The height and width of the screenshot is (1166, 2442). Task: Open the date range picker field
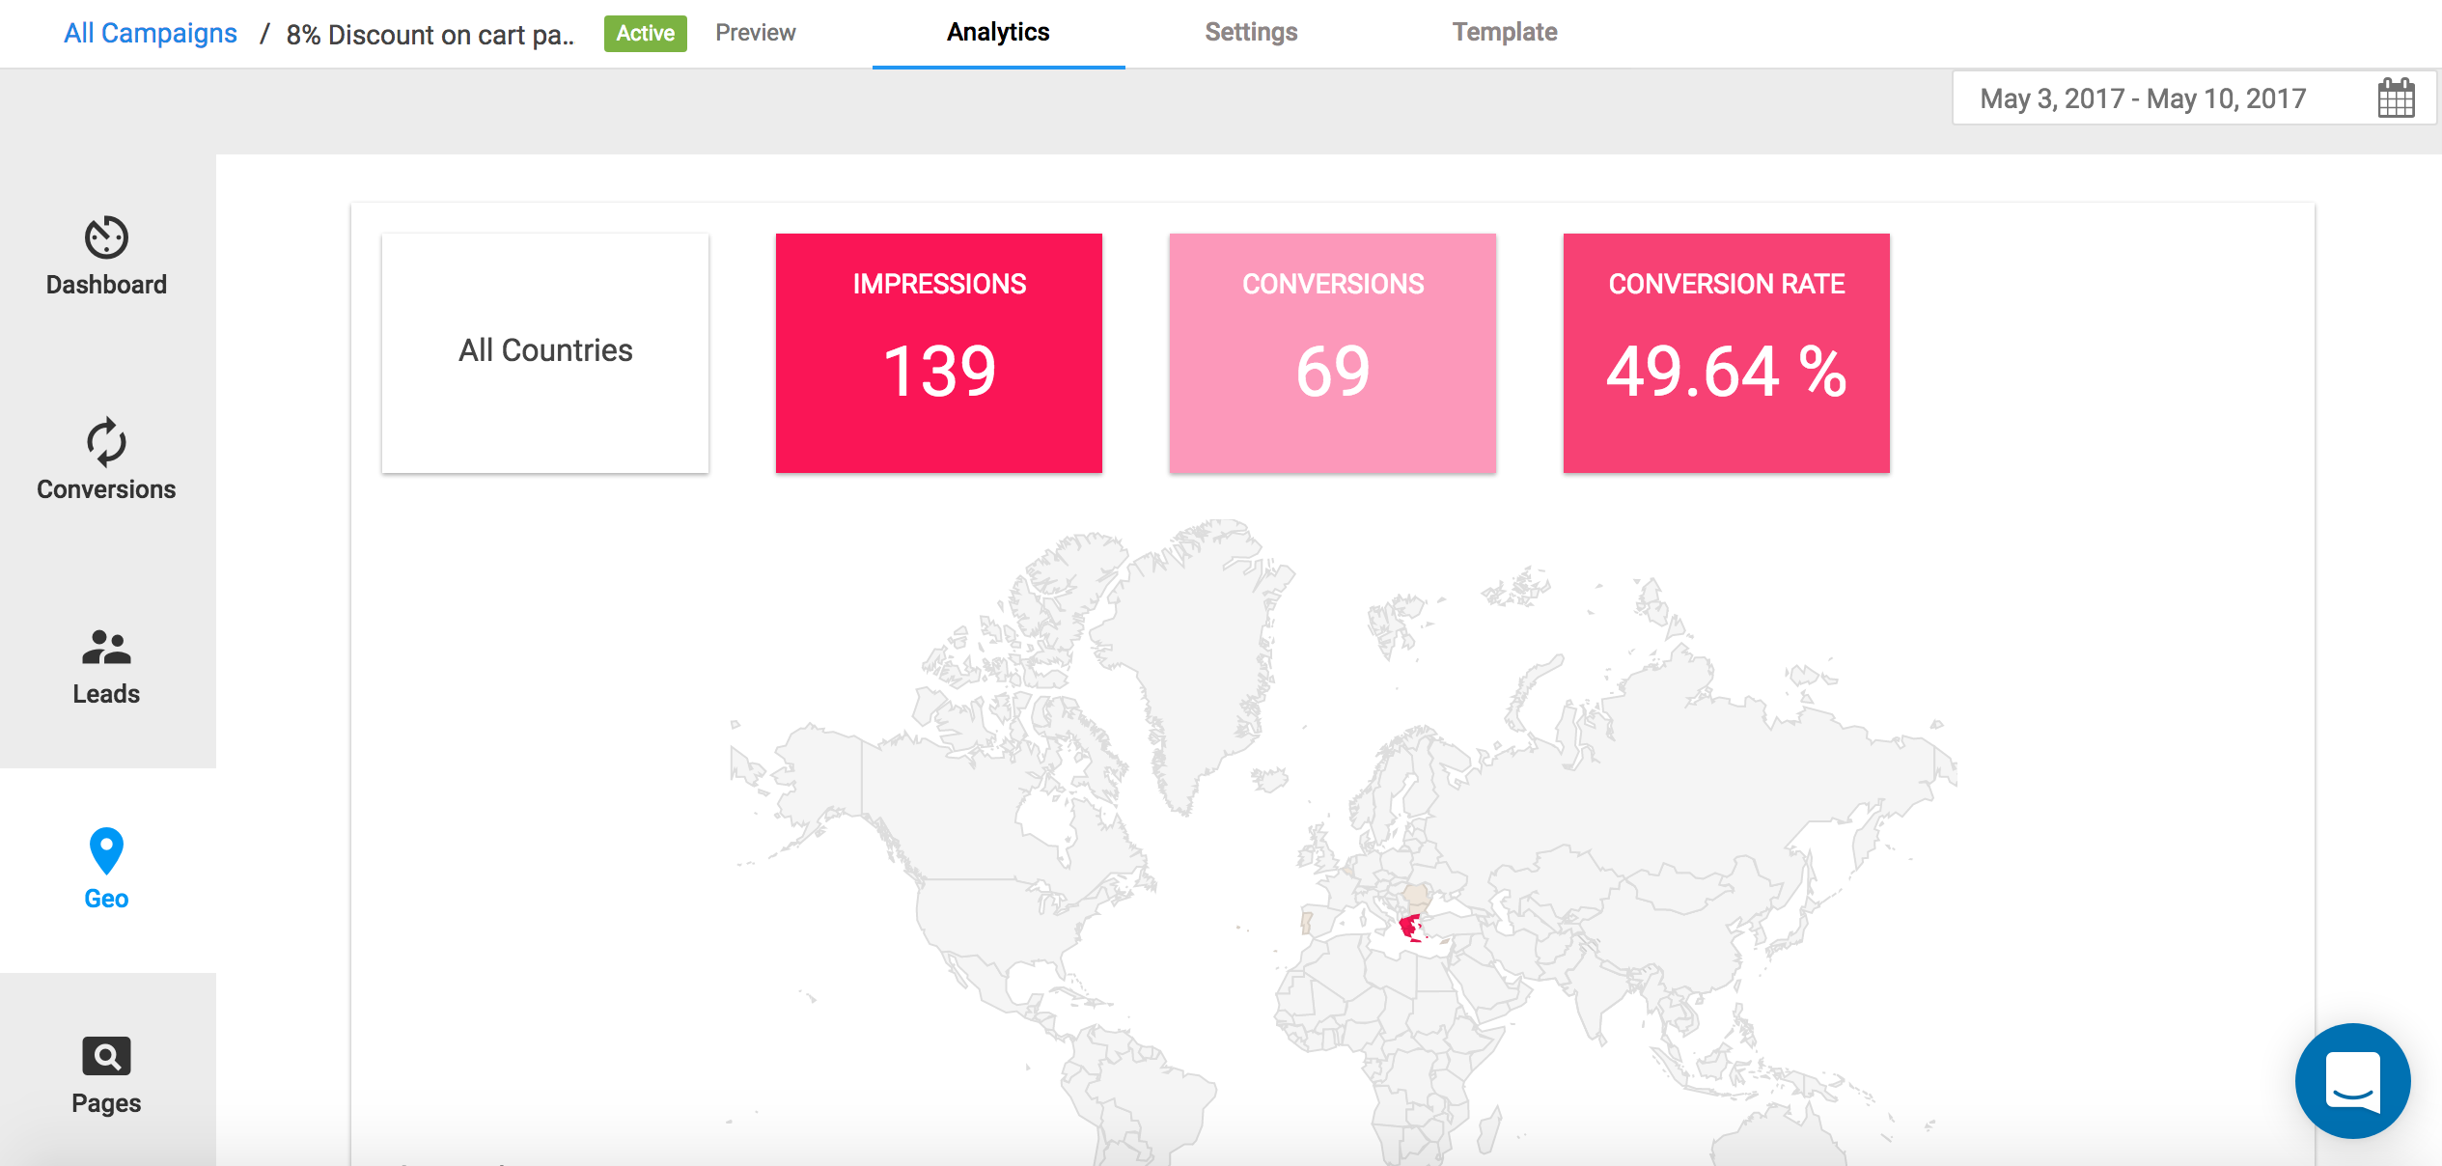point(2143,98)
